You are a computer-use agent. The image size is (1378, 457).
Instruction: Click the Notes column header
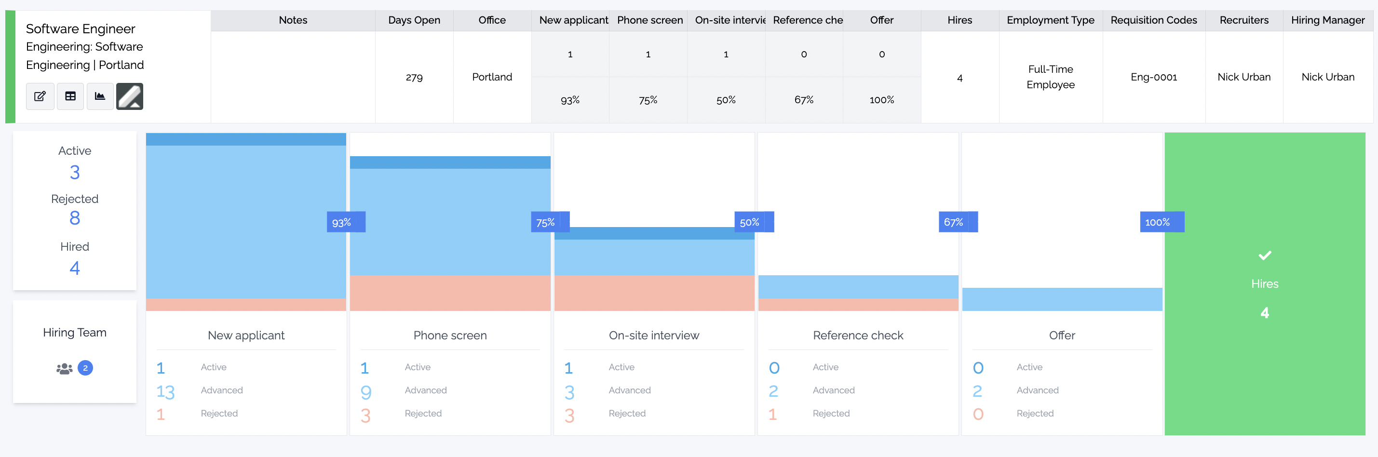(x=293, y=20)
